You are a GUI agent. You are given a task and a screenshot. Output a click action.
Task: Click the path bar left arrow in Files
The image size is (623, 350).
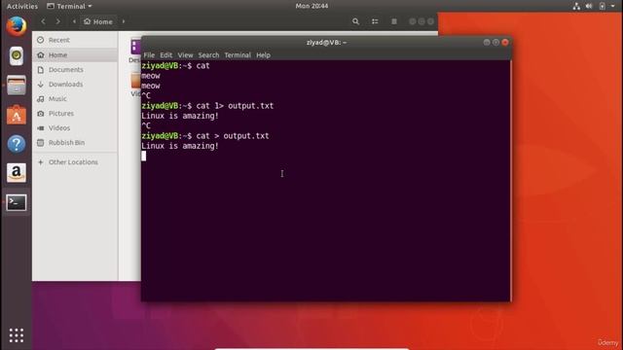click(x=74, y=21)
